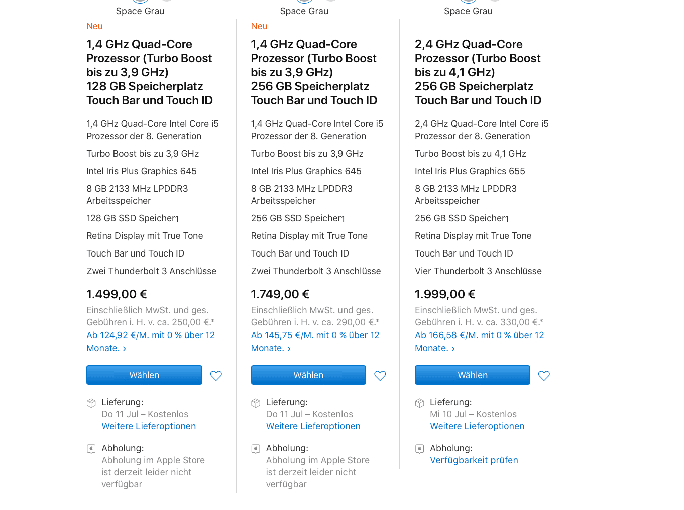Open Weitere Lieferoptionen for the 128 GB model
Screen dimensions: 684x510
click(149, 426)
